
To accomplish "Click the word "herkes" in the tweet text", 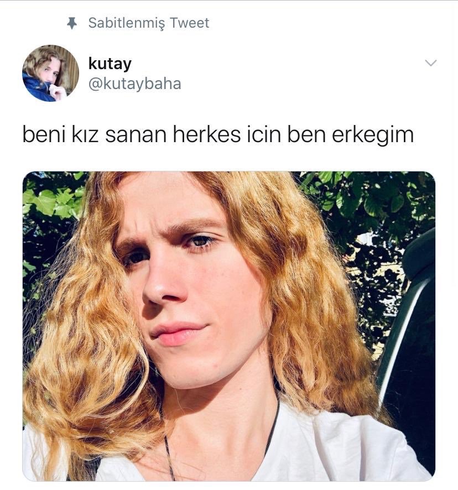I will click(x=207, y=135).
